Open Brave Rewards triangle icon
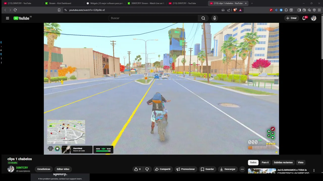This screenshot has height=181, width=323. tap(240, 10)
